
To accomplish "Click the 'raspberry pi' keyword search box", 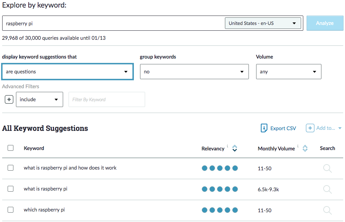I will tap(112, 23).
